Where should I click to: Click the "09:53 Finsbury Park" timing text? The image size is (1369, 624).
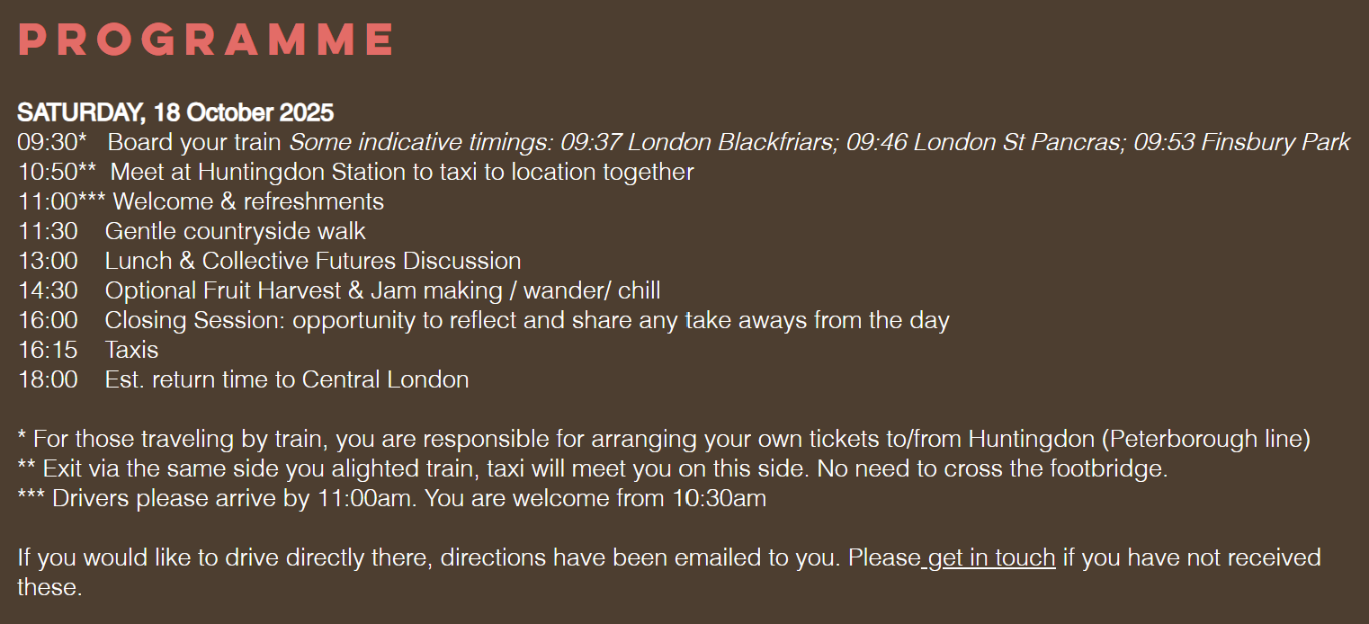tap(1241, 143)
